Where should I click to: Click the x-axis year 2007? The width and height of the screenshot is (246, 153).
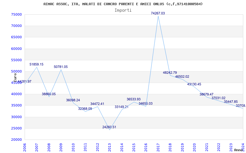[37, 147]
